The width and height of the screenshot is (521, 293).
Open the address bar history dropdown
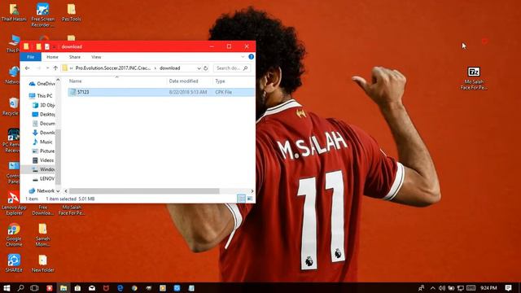pyautogui.click(x=199, y=68)
